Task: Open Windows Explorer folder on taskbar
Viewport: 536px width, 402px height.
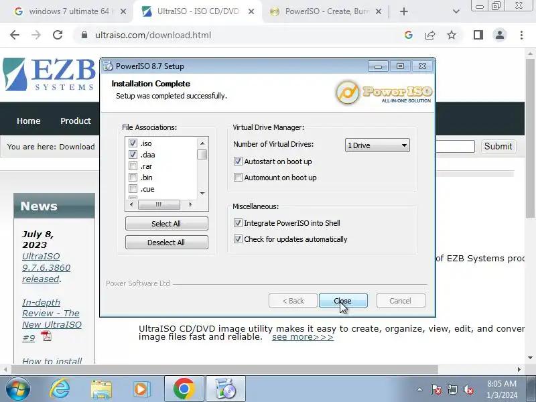Action: click(101, 389)
